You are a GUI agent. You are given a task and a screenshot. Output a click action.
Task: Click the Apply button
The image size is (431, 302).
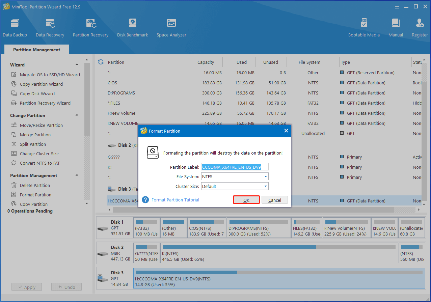[x=26, y=287]
